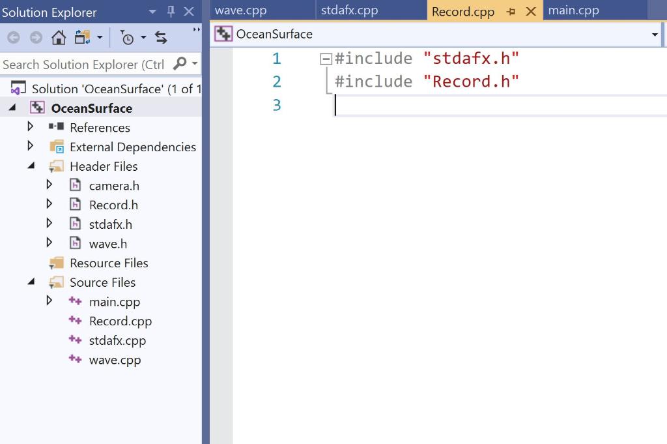Viewport: 667px width, 444px height.
Task: Open search options dropdown next to magnifier
Action: pyautogui.click(x=195, y=64)
